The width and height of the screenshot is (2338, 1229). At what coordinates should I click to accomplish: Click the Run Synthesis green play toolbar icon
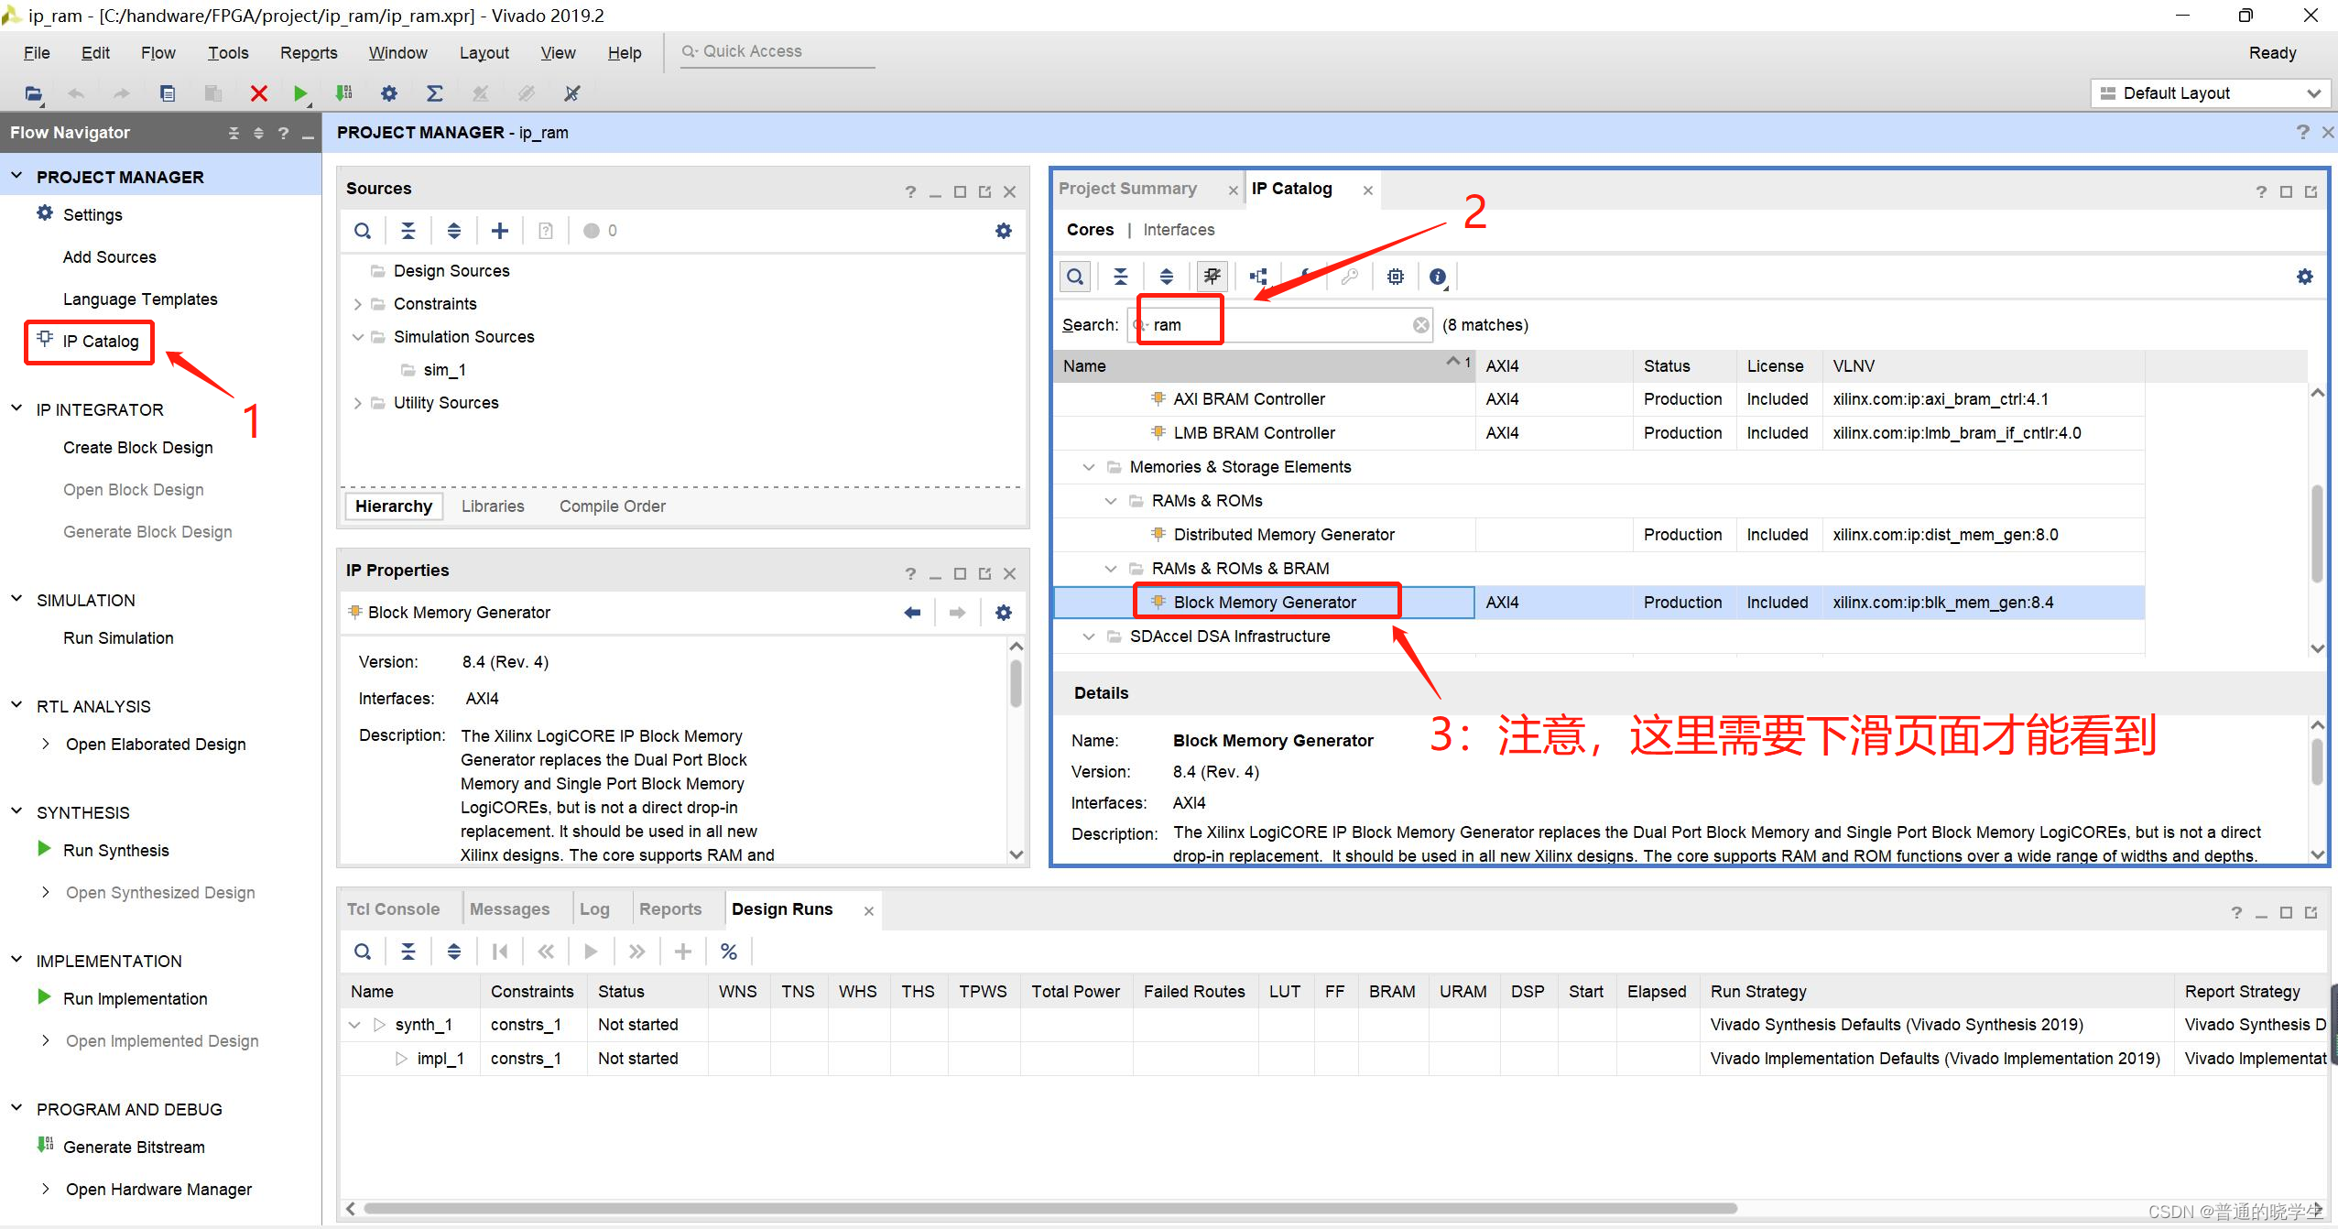coord(299,93)
